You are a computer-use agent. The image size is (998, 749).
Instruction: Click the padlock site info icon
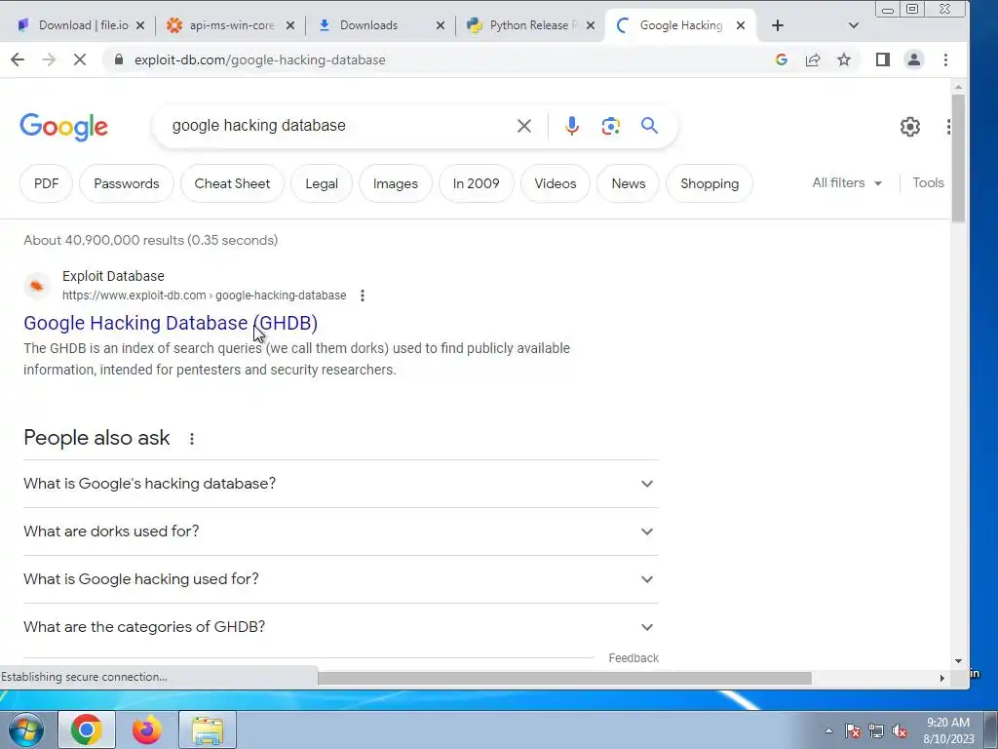[118, 59]
